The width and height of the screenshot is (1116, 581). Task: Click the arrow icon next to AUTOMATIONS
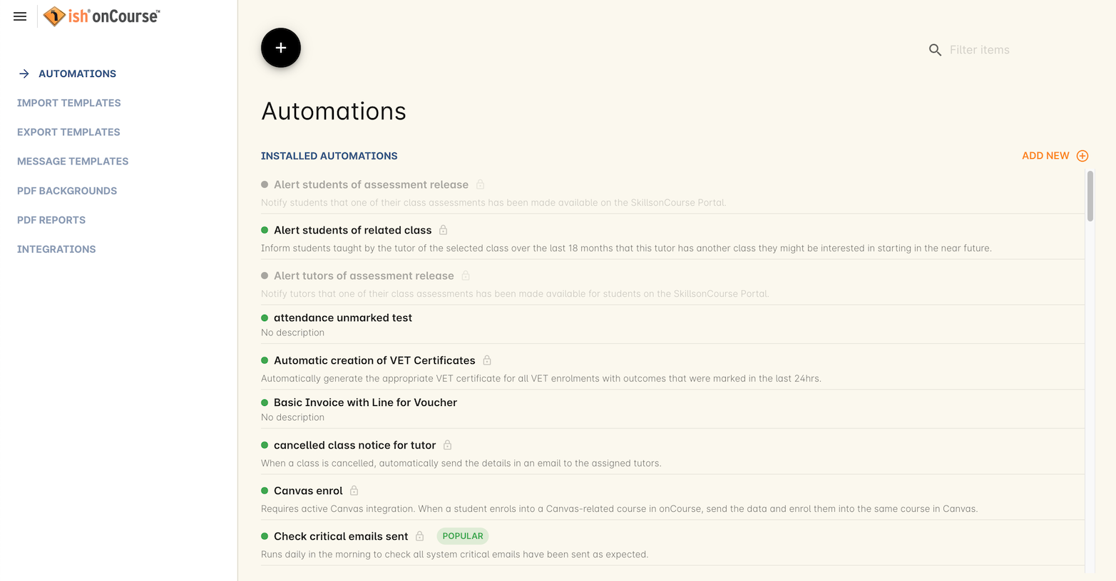point(24,73)
